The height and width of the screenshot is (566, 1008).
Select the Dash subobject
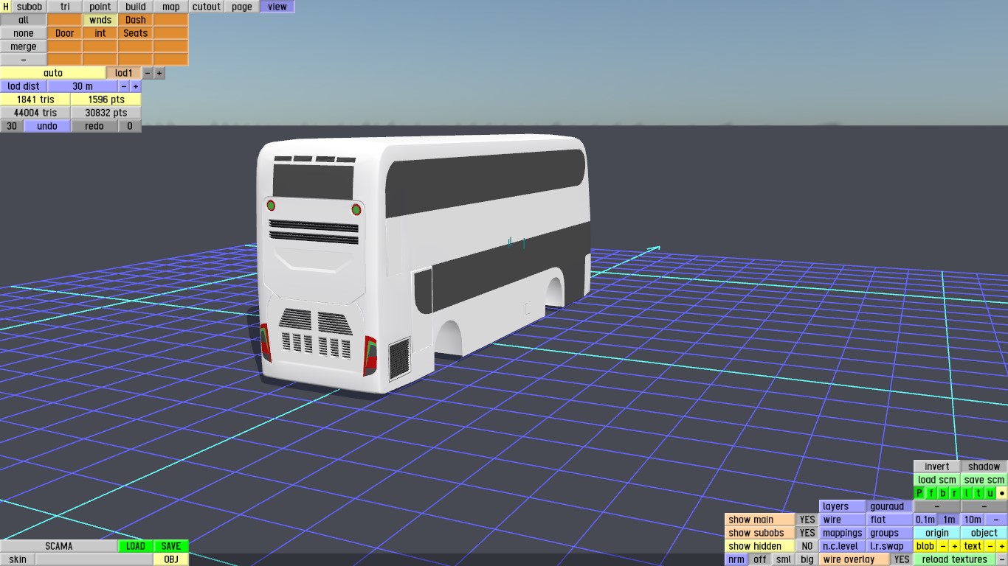(x=136, y=20)
